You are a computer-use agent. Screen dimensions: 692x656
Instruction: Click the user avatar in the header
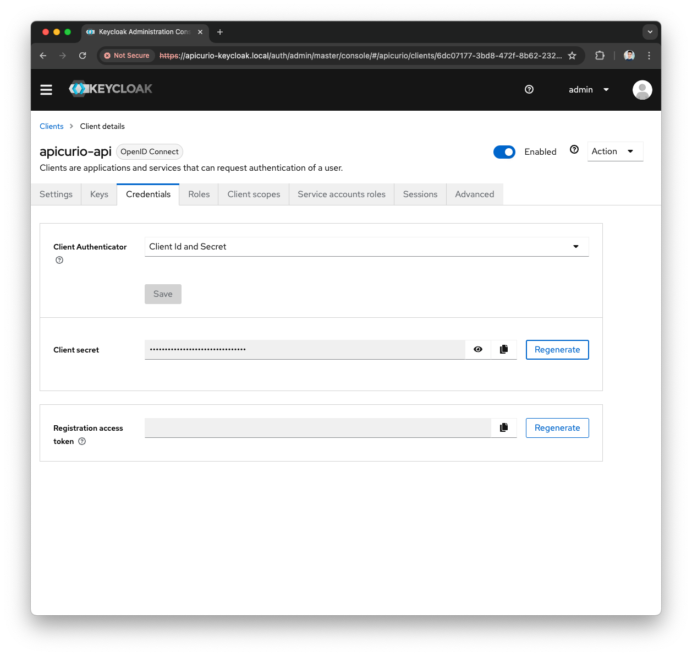pyautogui.click(x=642, y=89)
